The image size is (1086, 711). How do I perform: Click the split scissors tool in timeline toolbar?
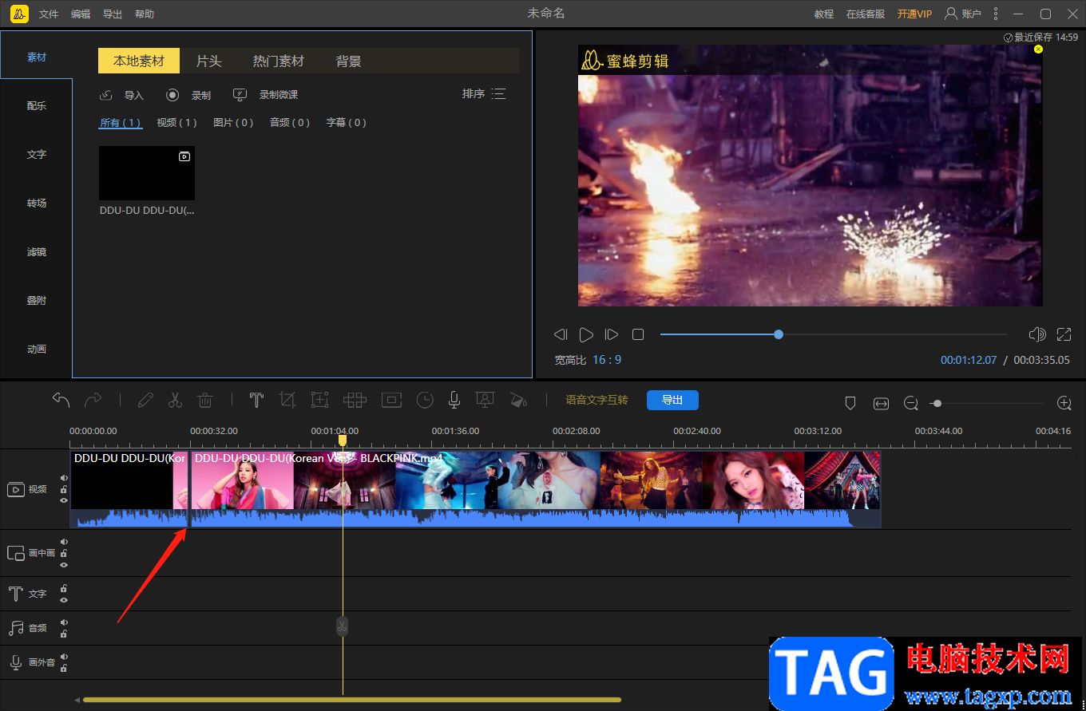(x=175, y=401)
